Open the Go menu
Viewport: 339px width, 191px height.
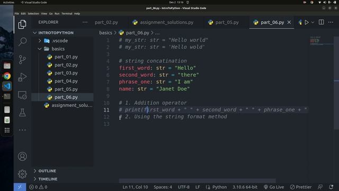point(51,13)
